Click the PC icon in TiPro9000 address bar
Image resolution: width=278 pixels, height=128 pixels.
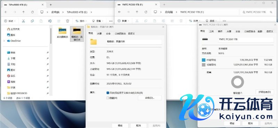tap(42, 12)
